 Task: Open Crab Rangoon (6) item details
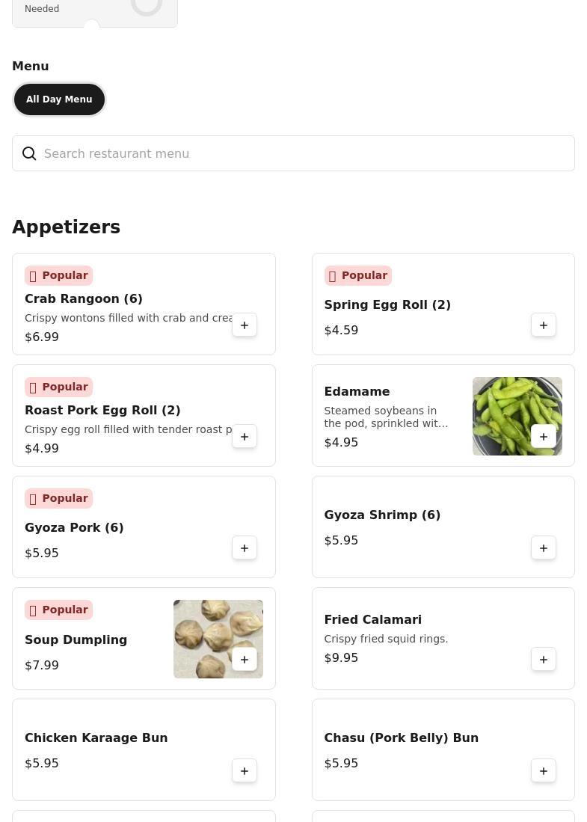click(83, 299)
